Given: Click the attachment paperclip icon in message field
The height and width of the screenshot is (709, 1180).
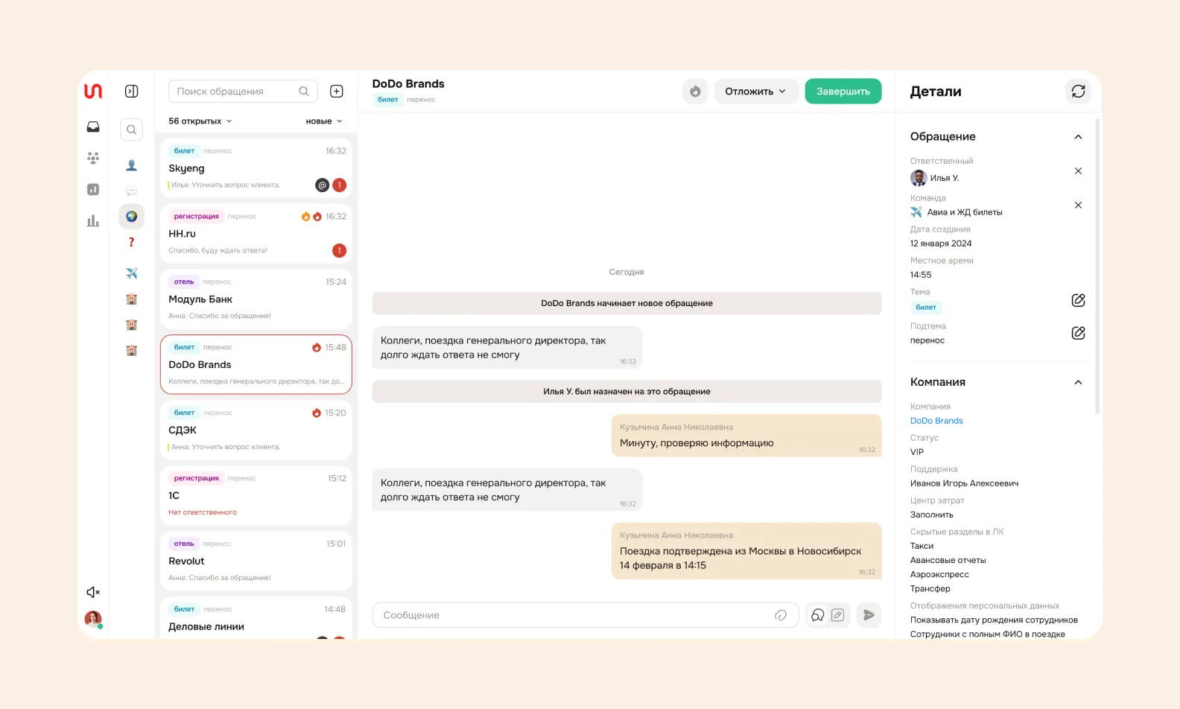Looking at the screenshot, I should (x=781, y=615).
